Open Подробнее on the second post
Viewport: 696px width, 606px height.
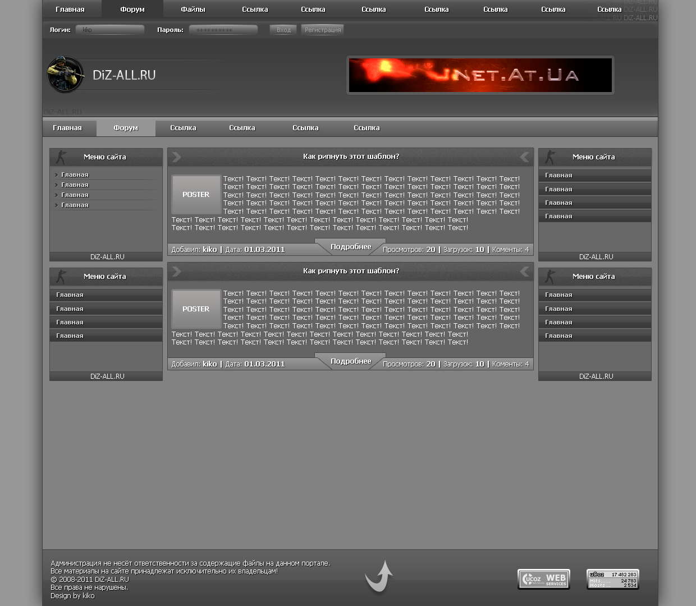click(x=351, y=361)
